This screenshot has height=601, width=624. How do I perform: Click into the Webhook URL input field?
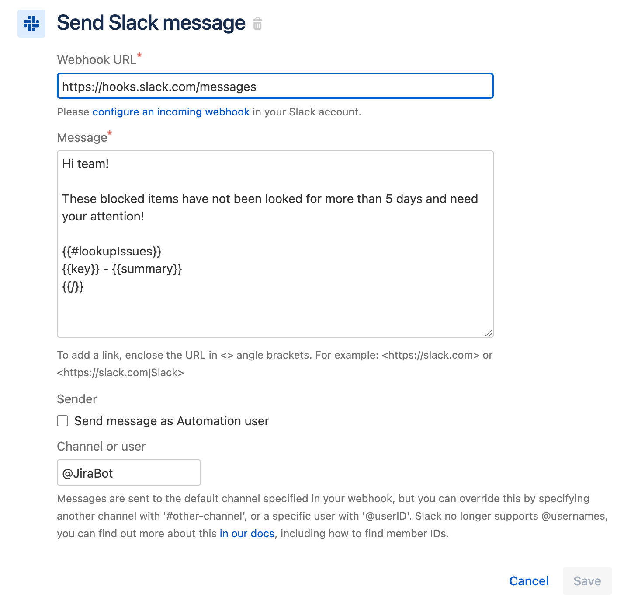274,86
